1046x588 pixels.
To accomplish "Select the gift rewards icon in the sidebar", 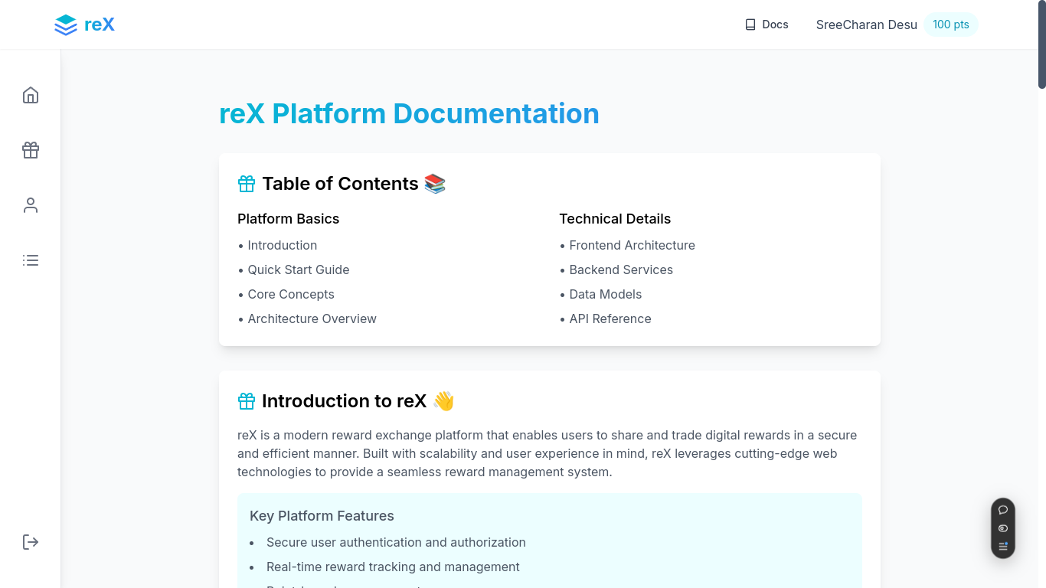I will pos(31,150).
